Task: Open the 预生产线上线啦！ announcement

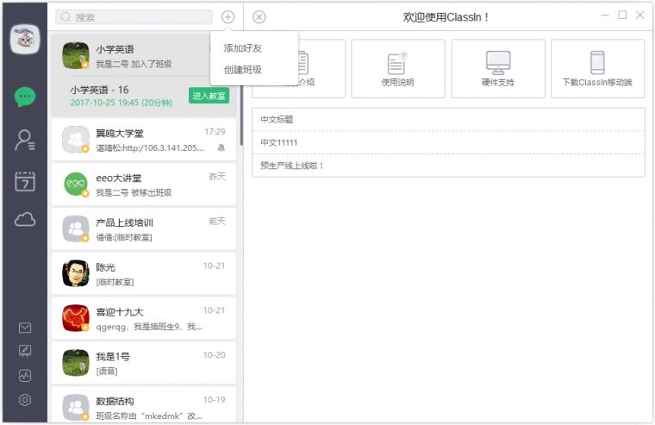Action: 448,166
